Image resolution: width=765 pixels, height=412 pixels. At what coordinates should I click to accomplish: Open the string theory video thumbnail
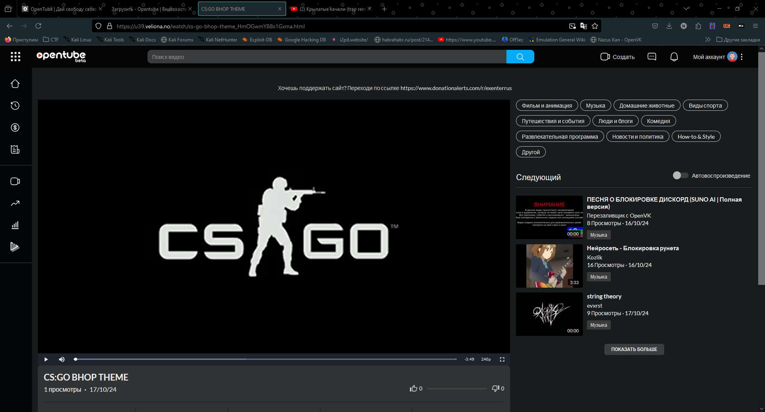pos(549,314)
